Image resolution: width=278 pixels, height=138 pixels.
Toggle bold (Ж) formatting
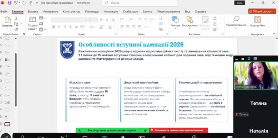pos(53,27)
